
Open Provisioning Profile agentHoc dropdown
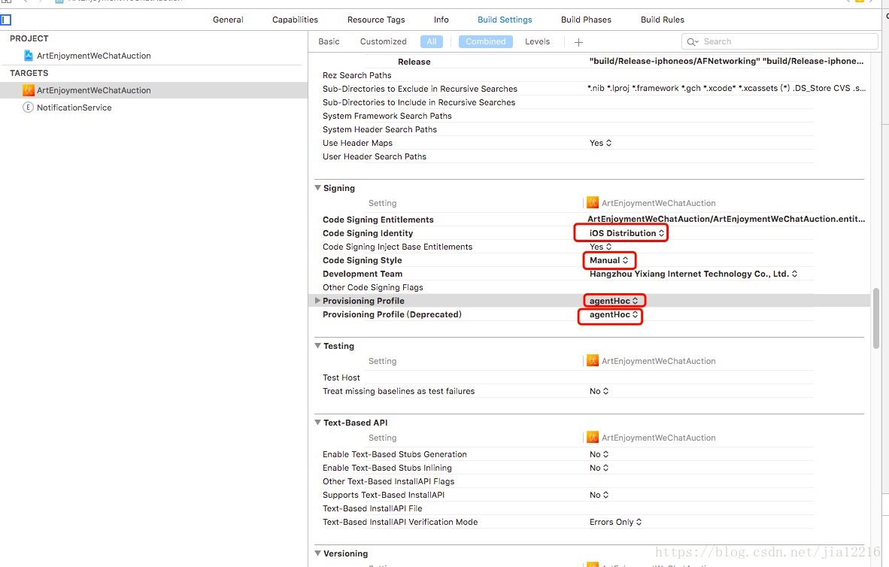[x=614, y=301]
